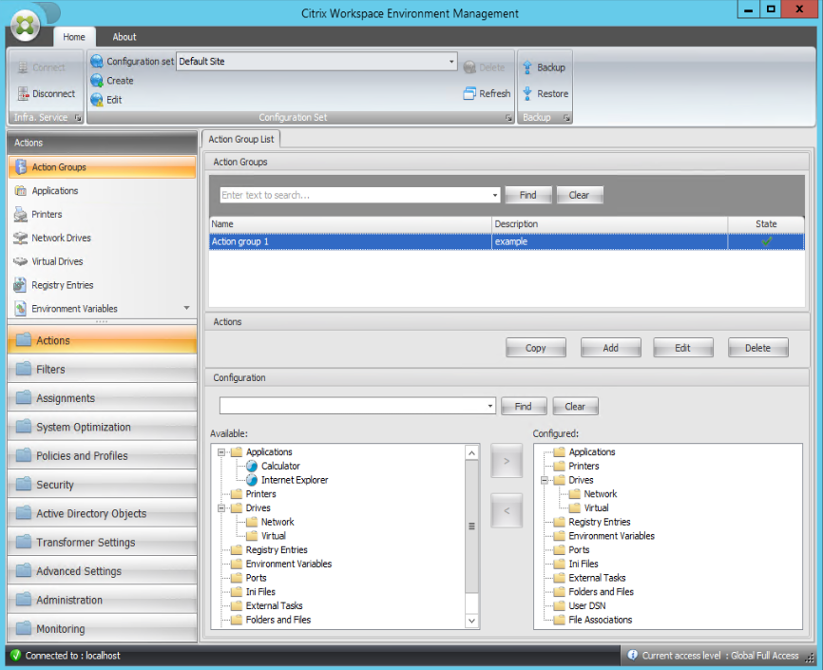Image resolution: width=823 pixels, height=670 pixels.
Task: Click the Restore icon in ribbon
Action: click(527, 94)
